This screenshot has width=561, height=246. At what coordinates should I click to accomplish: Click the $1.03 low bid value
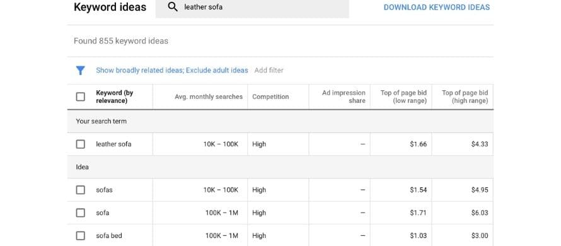pyautogui.click(x=419, y=236)
